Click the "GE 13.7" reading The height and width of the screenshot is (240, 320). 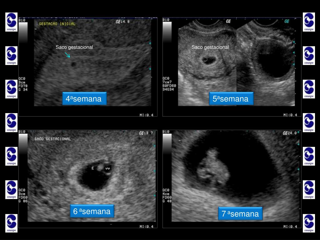pyautogui.click(x=146, y=133)
